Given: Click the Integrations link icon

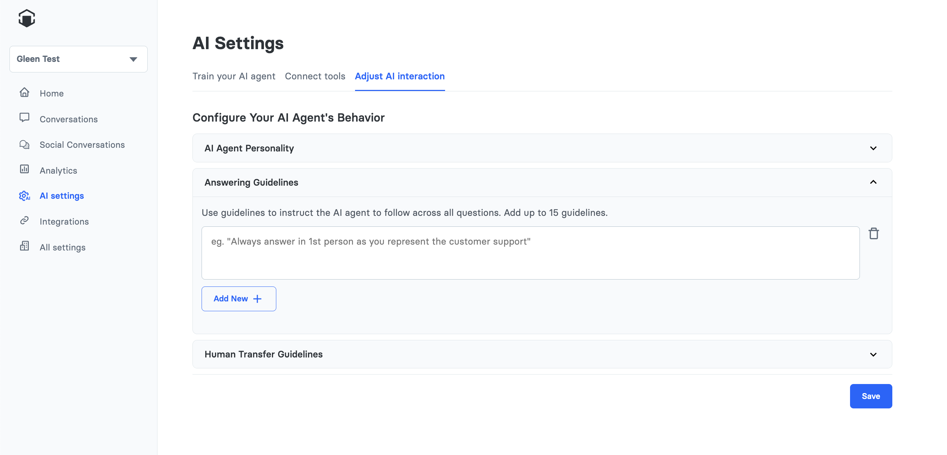Looking at the screenshot, I should [24, 221].
